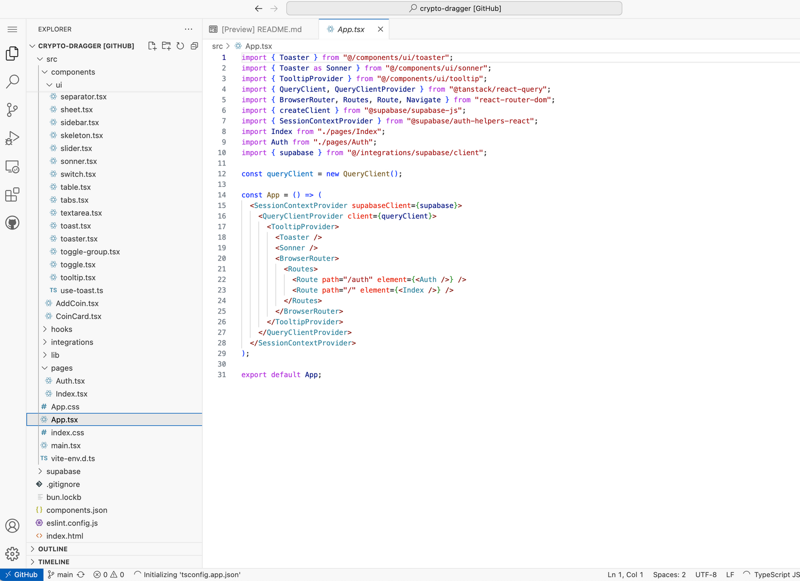Viewport: 800px width, 581px height.
Task: Collapse the pages folder
Action: click(61, 368)
